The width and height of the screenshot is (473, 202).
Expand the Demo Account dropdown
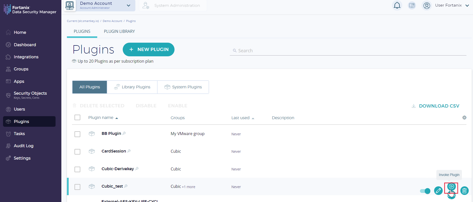click(x=129, y=5)
